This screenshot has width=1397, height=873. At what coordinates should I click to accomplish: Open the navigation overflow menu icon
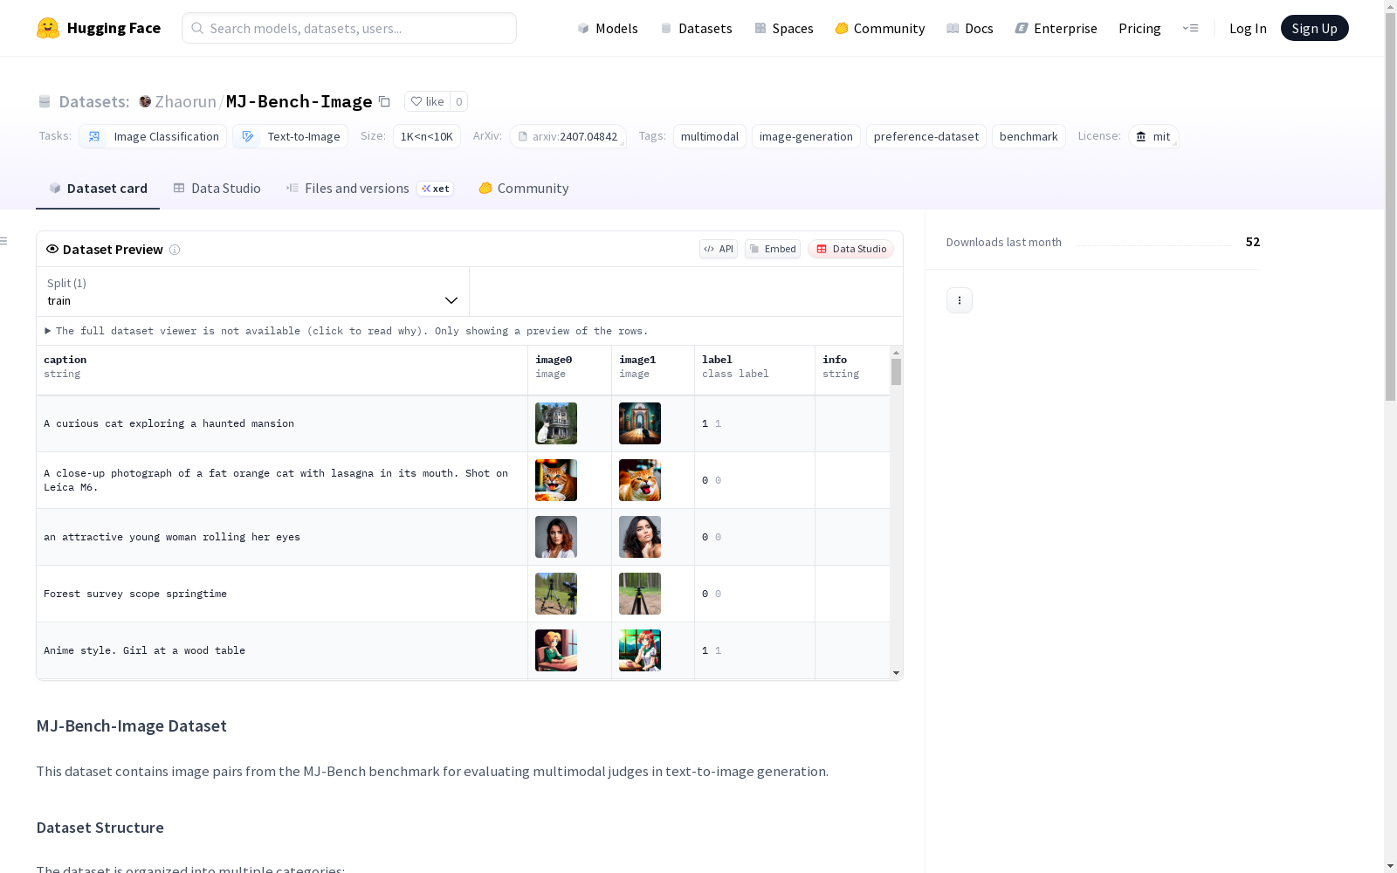pos(1190,28)
